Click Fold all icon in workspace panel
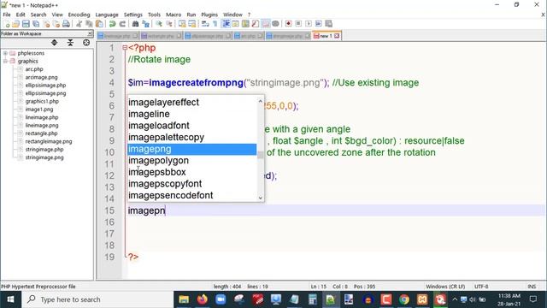Viewport: 547px width, 308px height. pos(70,43)
